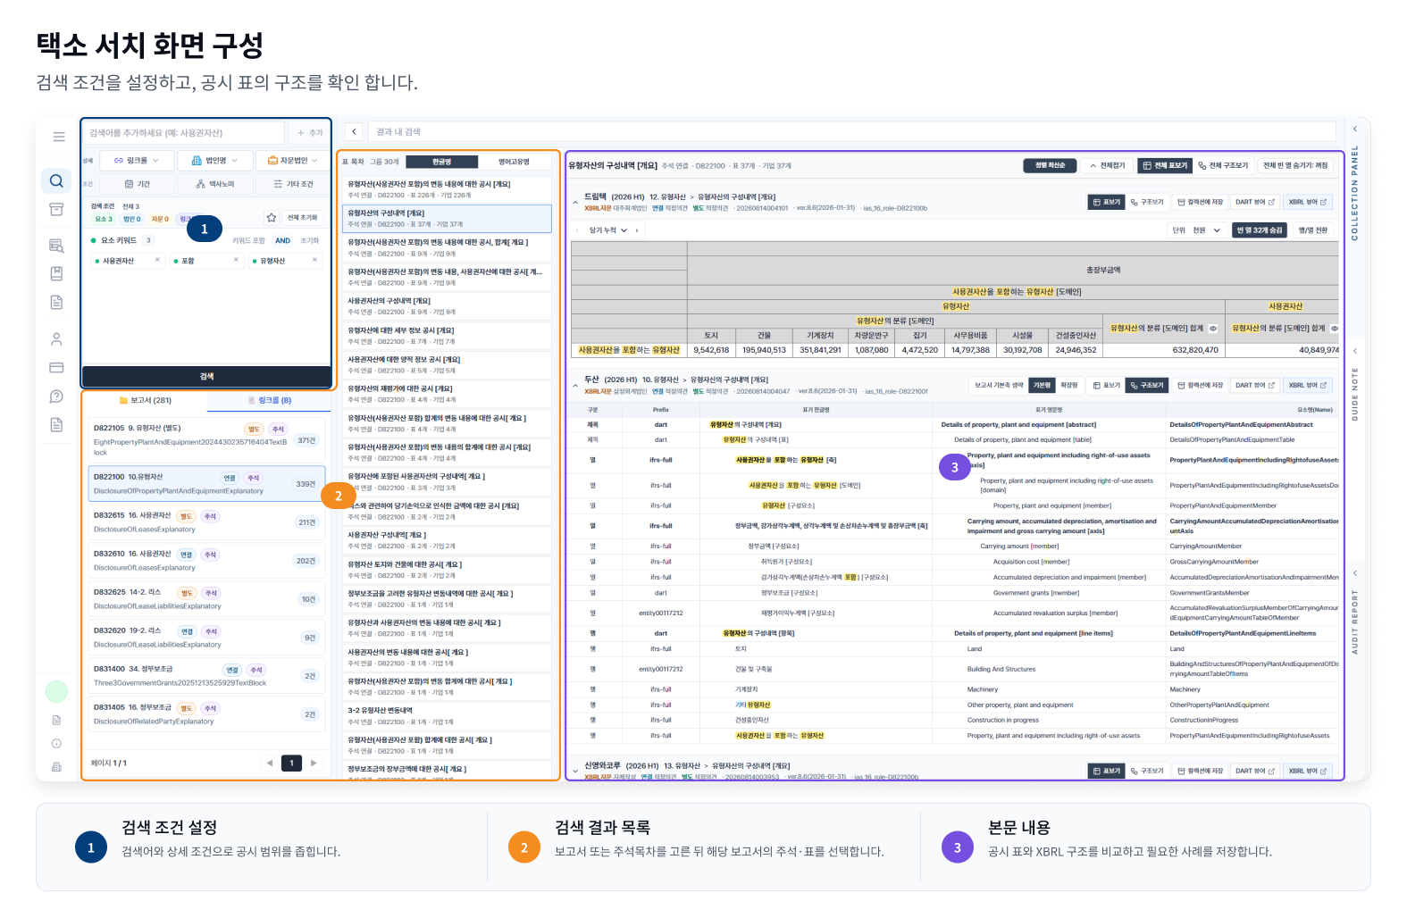This screenshot has width=1407, height=918.
Task: Remove the 사용권자산 keyword chip
Action: pyautogui.click(x=157, y=260)
